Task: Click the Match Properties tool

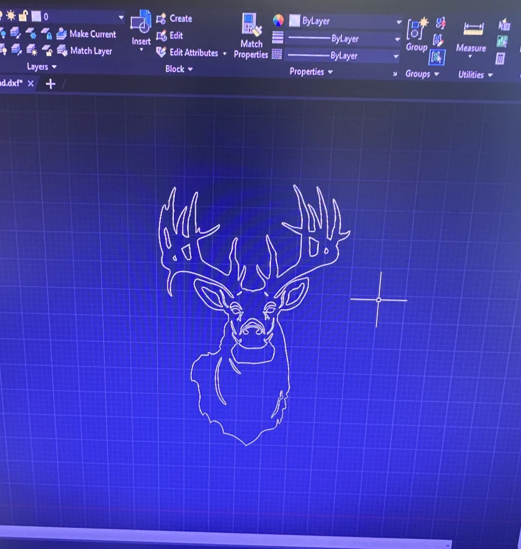Action: 251,25
